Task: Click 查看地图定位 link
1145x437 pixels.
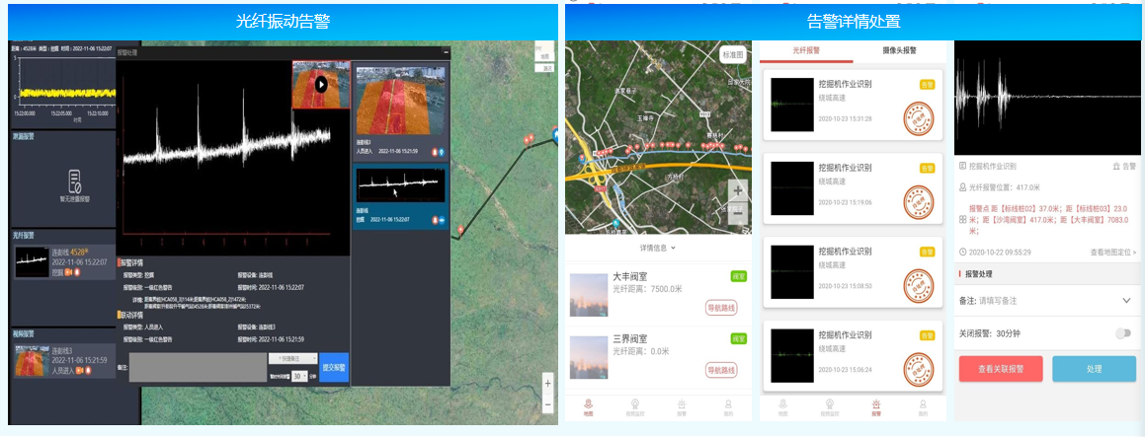Action: [1112, 253]
